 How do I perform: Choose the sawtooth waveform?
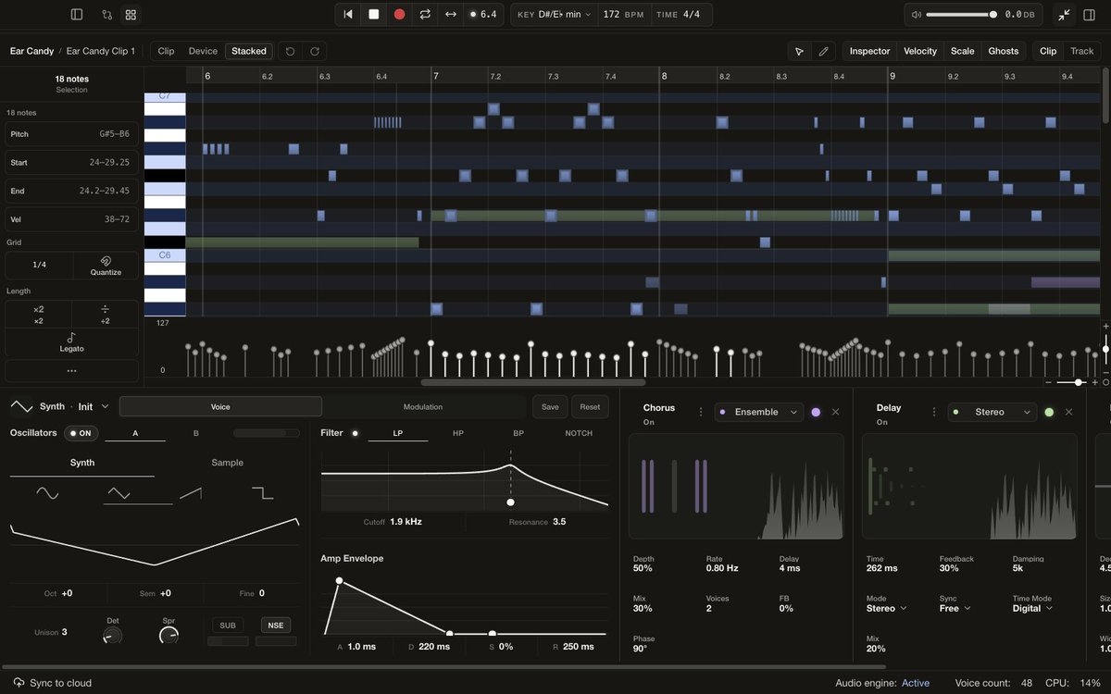(x=191, y=493)
